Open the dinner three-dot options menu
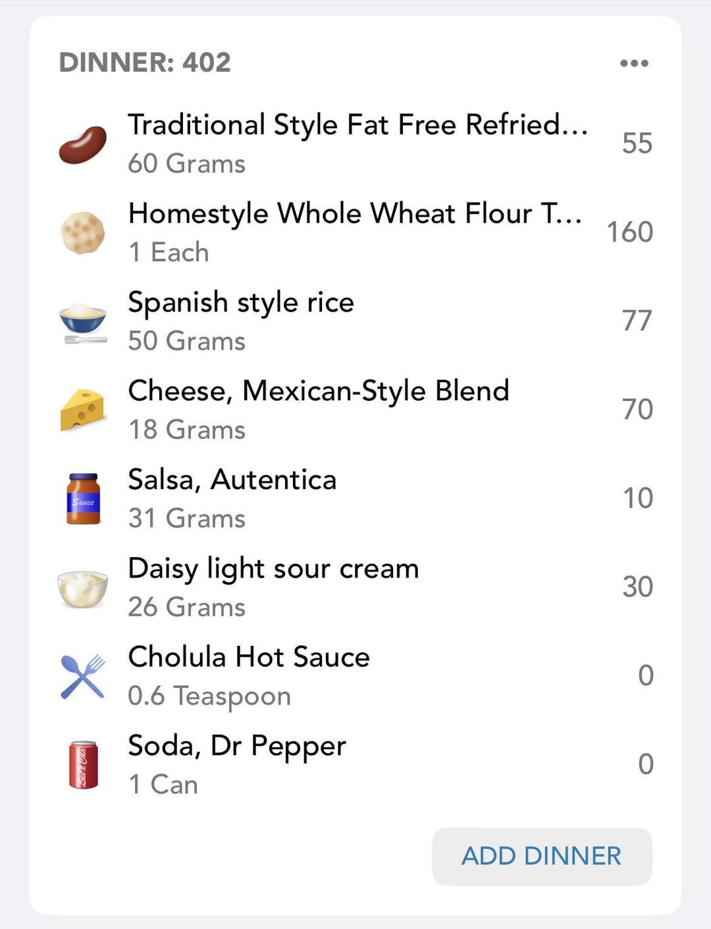Image resolution: width=711 pixels, height=929 pixels. (634, 63)
